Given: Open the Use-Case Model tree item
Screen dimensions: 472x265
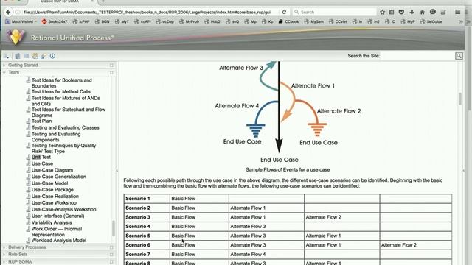Looking at the screenshot, I should pos(49,183).
